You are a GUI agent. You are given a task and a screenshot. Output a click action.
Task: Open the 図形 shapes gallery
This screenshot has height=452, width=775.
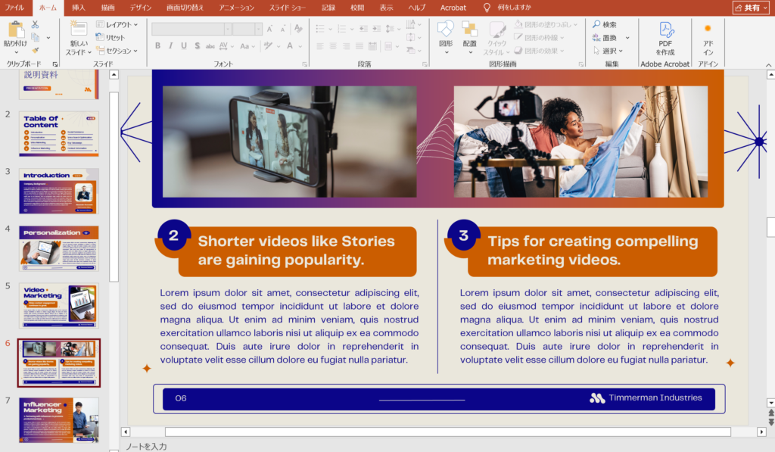tap(446, 30)
